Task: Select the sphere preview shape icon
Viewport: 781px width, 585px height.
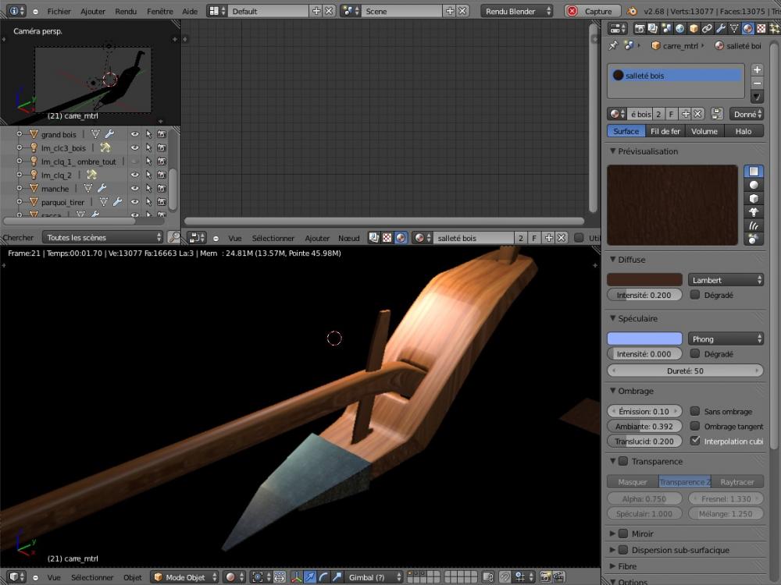Action: pyautogui.click(x=754, y=185)
